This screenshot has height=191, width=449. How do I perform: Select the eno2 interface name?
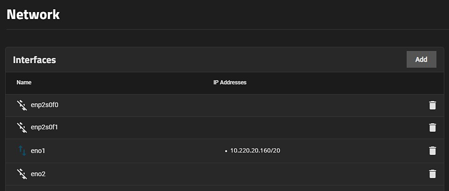pos(38,174)
